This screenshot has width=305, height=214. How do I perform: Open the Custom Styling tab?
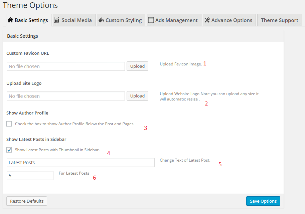pos(124,20)
